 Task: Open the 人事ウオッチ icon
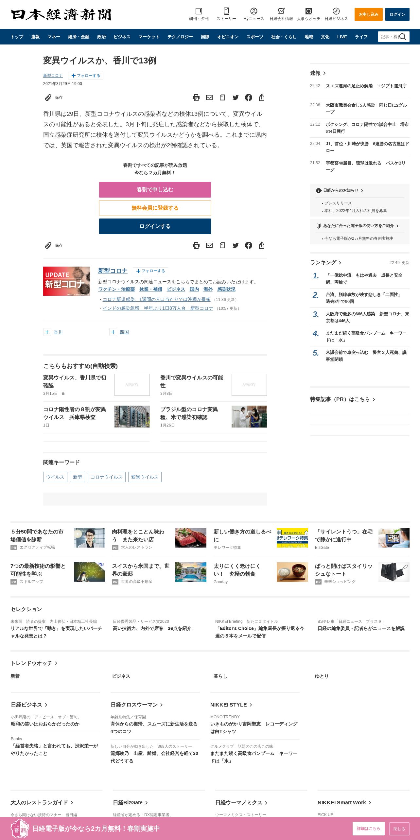(x=309, y=11)
